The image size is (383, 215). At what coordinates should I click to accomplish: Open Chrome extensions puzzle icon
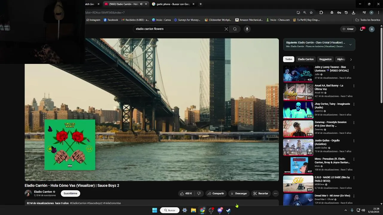point(321,13)
